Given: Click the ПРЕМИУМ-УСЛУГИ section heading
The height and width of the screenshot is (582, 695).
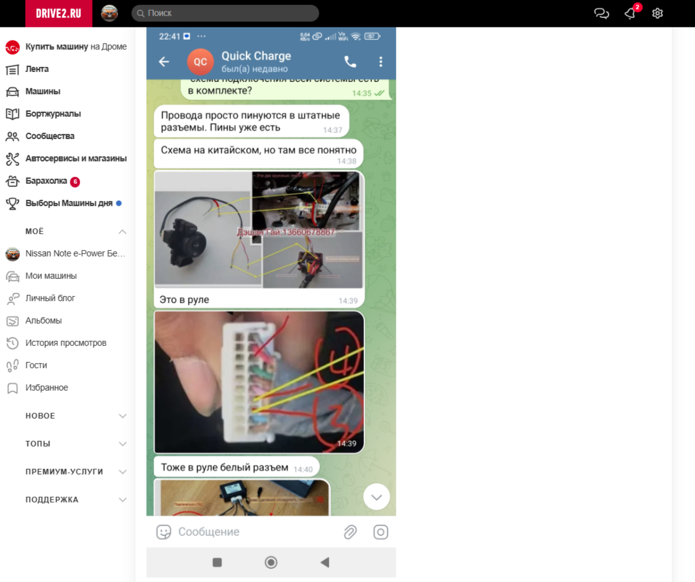Looking at the screenshot, I should [x=64, y=471].
